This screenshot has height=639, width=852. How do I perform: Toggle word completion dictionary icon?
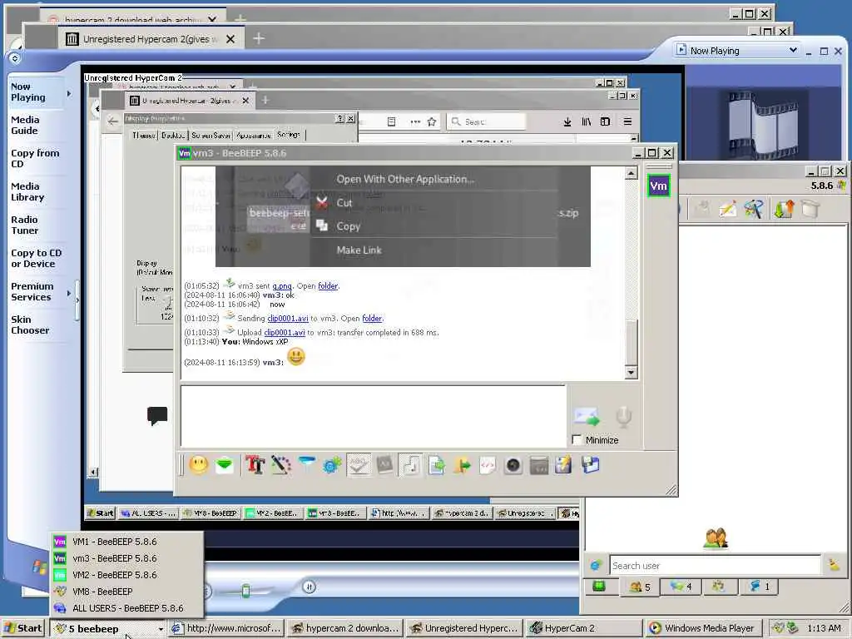(x=384, y=465)
